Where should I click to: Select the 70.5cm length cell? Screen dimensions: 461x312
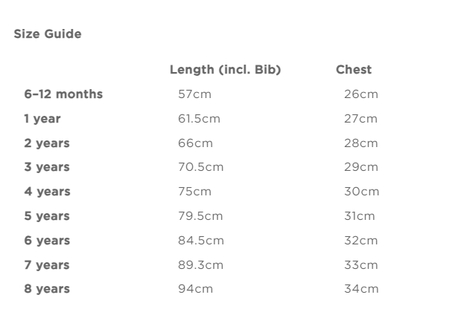[200, 167]
